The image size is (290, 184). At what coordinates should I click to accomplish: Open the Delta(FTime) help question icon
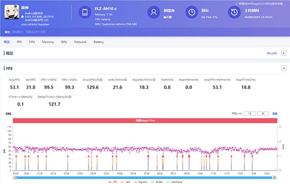(70, 97)
